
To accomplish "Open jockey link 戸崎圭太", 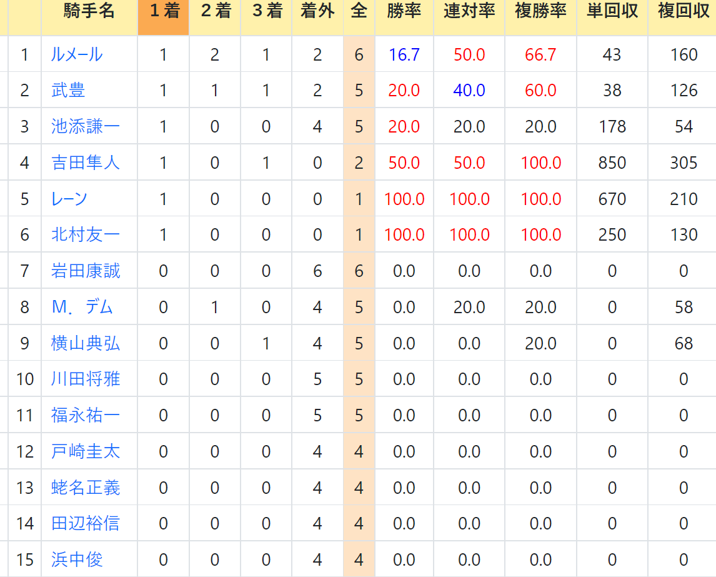I will 86,451.
